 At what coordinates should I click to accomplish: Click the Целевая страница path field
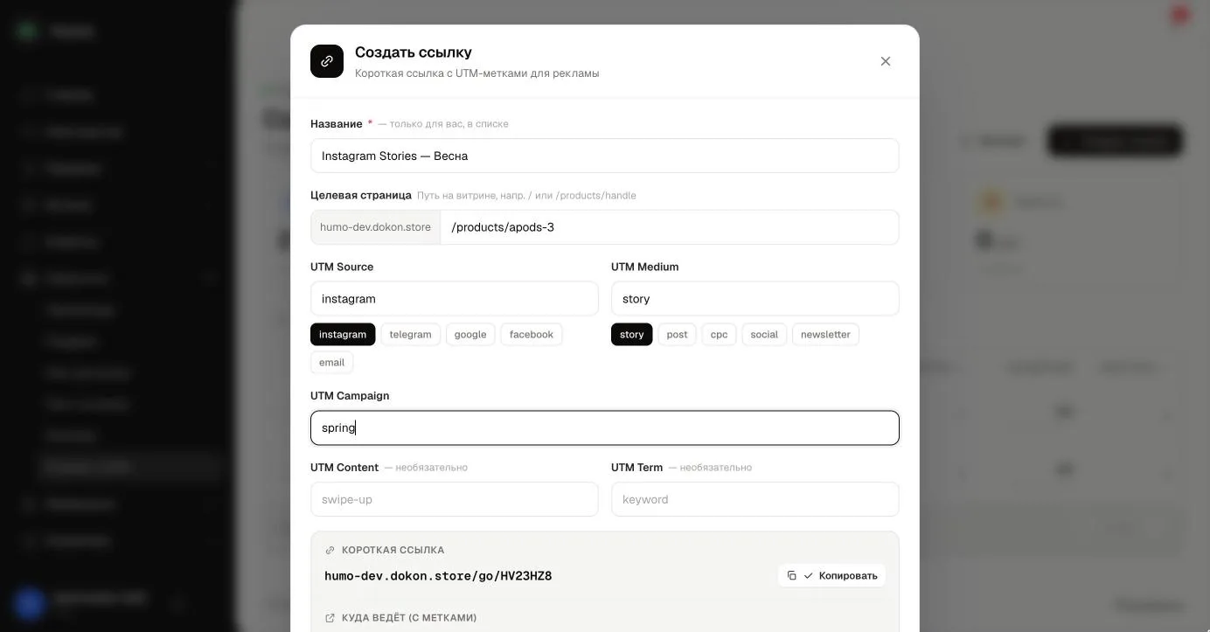point(670,227)
